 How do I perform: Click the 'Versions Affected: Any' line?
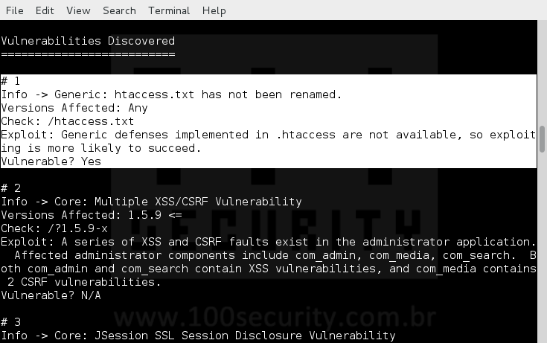click(74, 108)
